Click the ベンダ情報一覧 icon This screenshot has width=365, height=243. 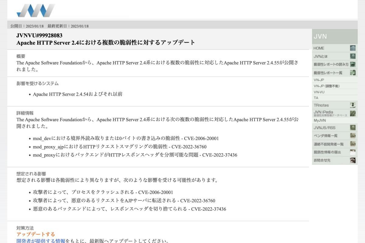coord(353,136)
